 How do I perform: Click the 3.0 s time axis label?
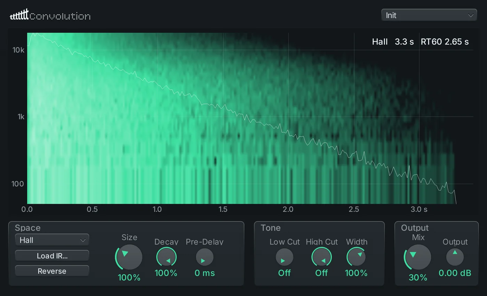tap(419, 209)
